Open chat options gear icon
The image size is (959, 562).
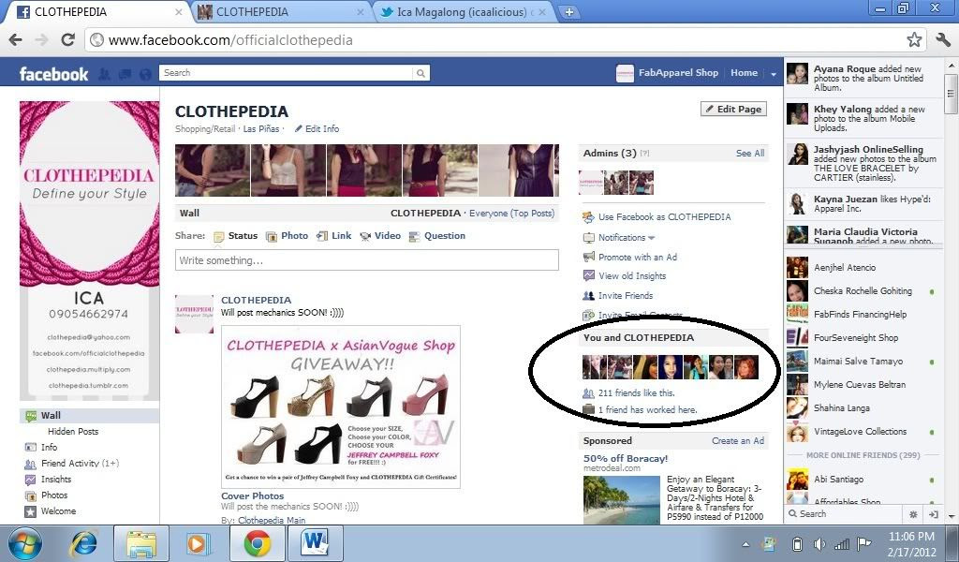coord(913,514)
